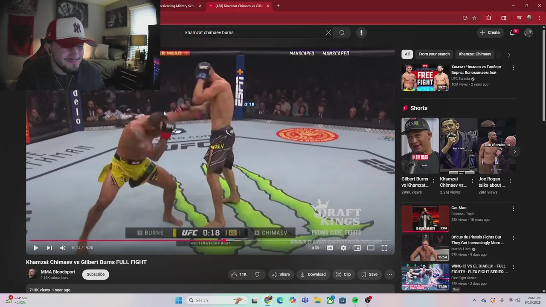Screen dimensions: 546x307
Task: Select the All filter chip
Action: [x=407, y=54]
